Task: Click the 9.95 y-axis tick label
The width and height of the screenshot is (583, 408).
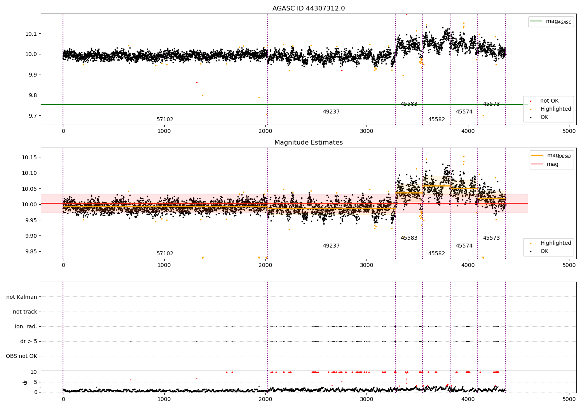Action: coord(31,220)
